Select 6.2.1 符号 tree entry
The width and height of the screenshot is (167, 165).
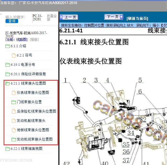pyautogui.click(x=24, y=55)
